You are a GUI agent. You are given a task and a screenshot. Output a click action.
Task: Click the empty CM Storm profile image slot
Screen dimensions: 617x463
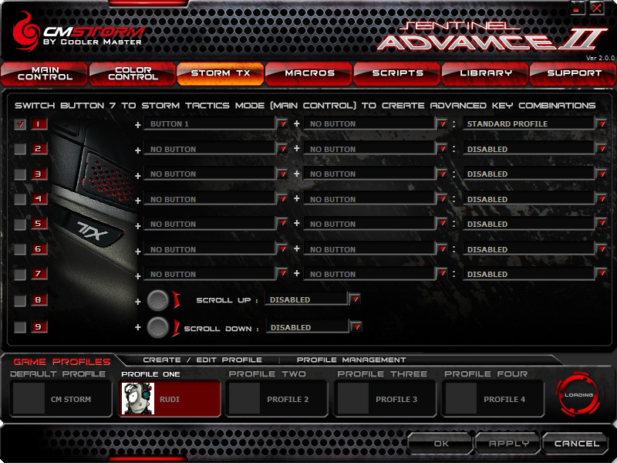[x=29, y=398]
